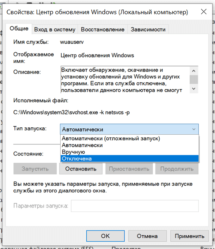This screenshot has width=215, height=249.
Task: Click the description scrollbar thumb
Action: 193,79
